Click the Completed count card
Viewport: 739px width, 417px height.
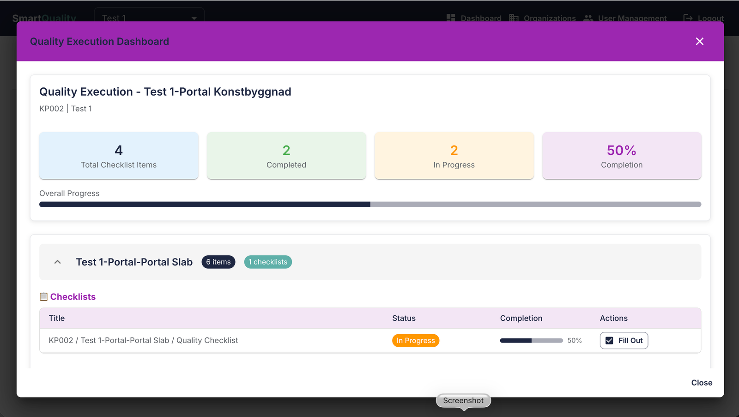point(286,156)
